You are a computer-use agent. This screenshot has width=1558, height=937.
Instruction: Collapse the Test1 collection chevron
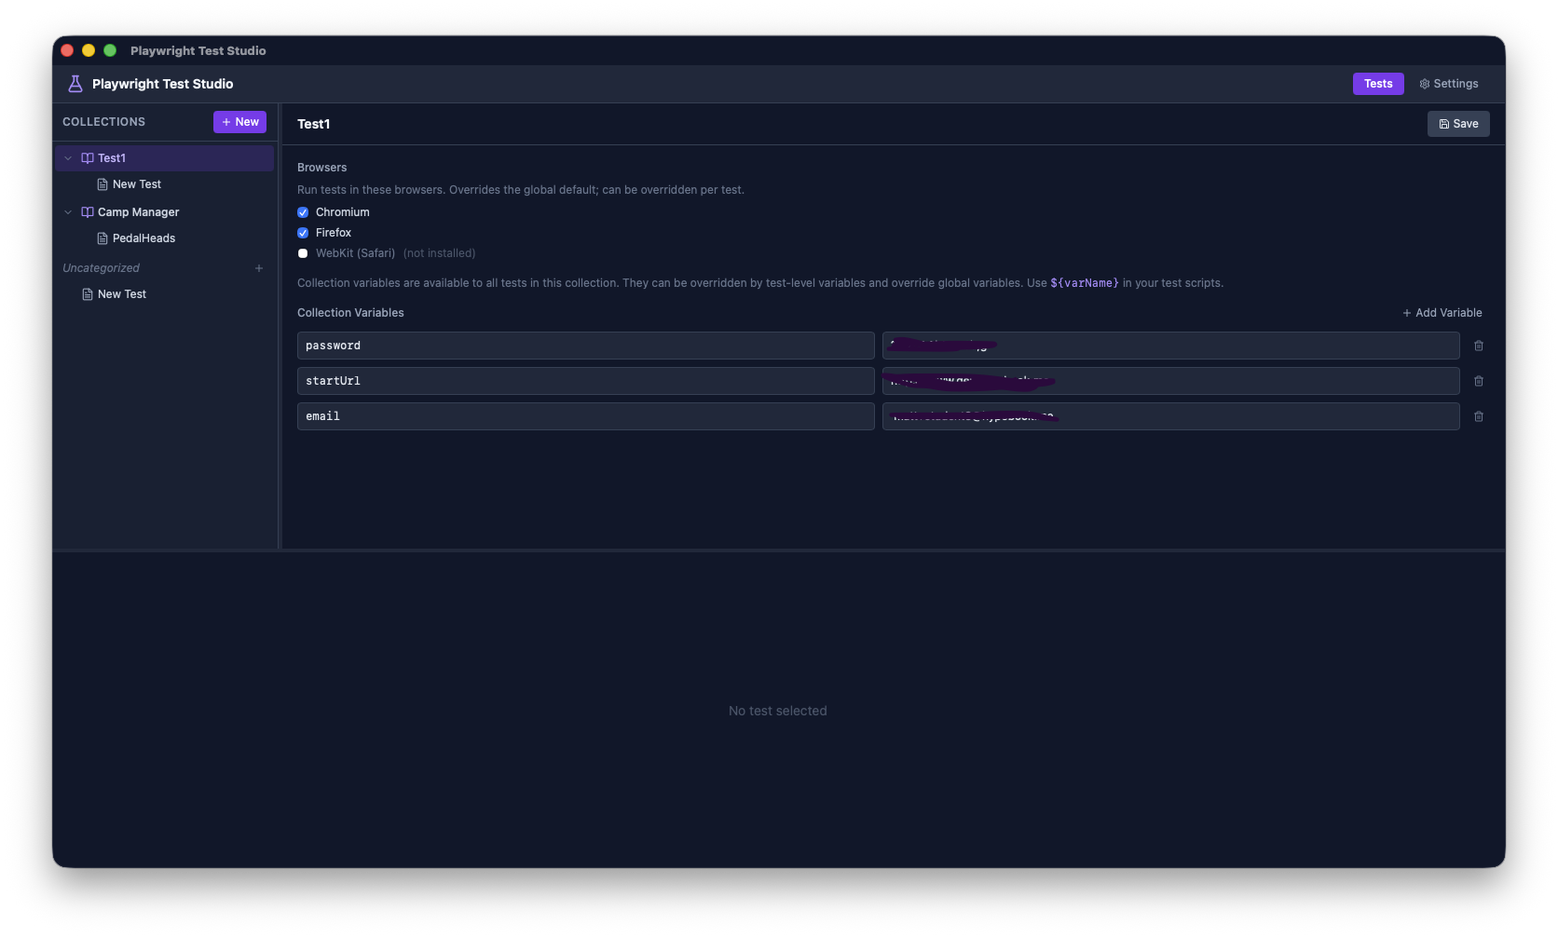[x=68, y=158]
